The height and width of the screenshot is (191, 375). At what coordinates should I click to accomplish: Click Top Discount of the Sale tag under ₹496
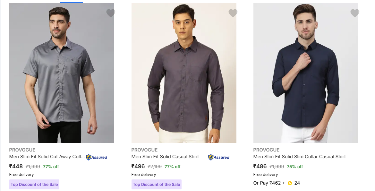coord(157,185)
